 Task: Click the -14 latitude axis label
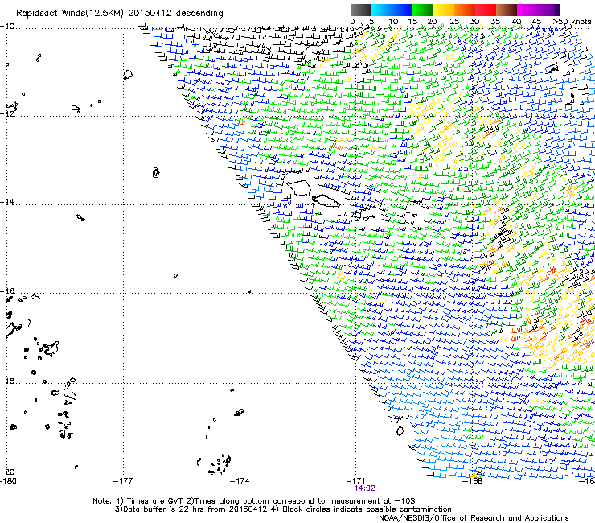7,202
